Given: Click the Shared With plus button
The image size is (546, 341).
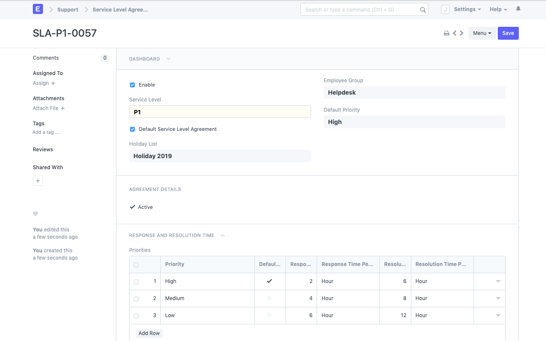Looking at the screenshot, I should (x=38, y=180).
